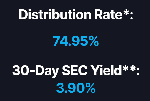Click the percent sign after 74.95
This screenshot has height=101, width=150.
pos(94,41)
